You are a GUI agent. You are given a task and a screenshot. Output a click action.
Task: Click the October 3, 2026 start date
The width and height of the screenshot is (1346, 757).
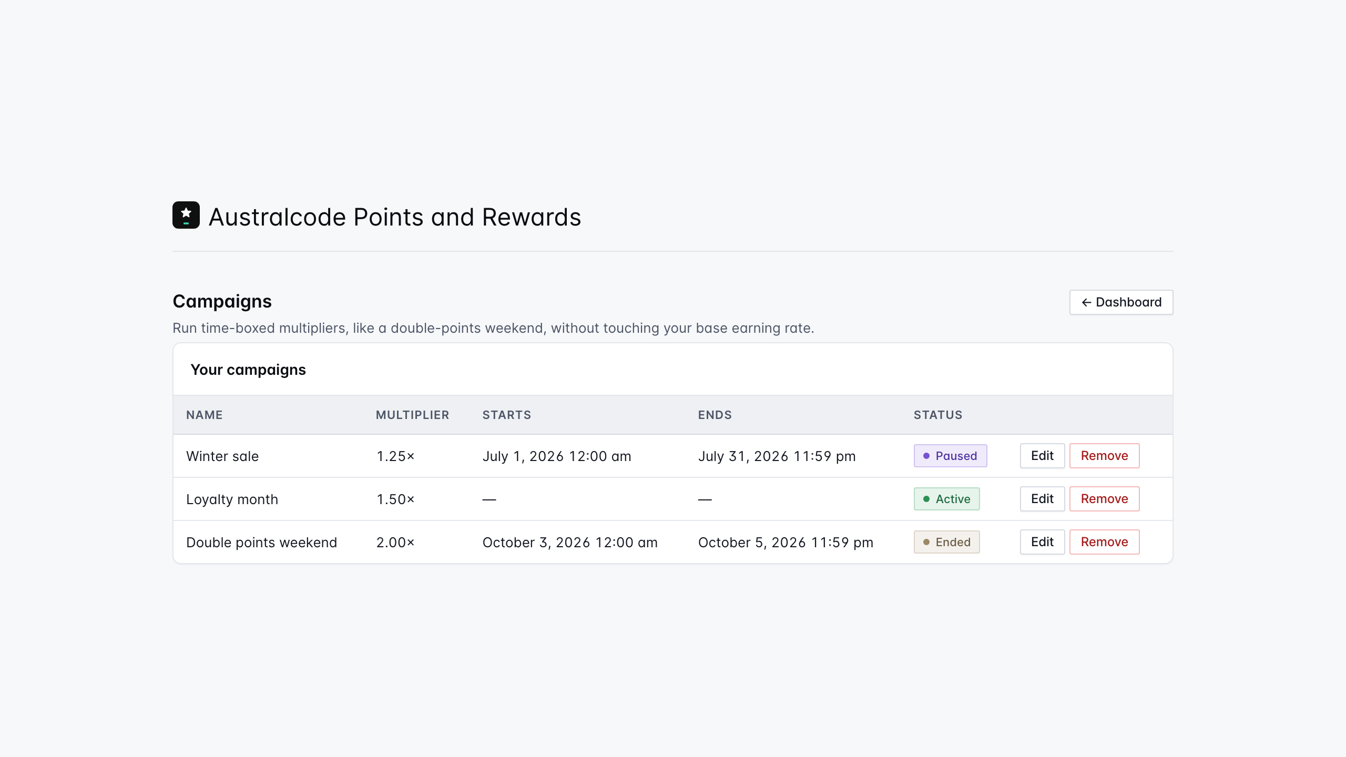click(570, 543)
